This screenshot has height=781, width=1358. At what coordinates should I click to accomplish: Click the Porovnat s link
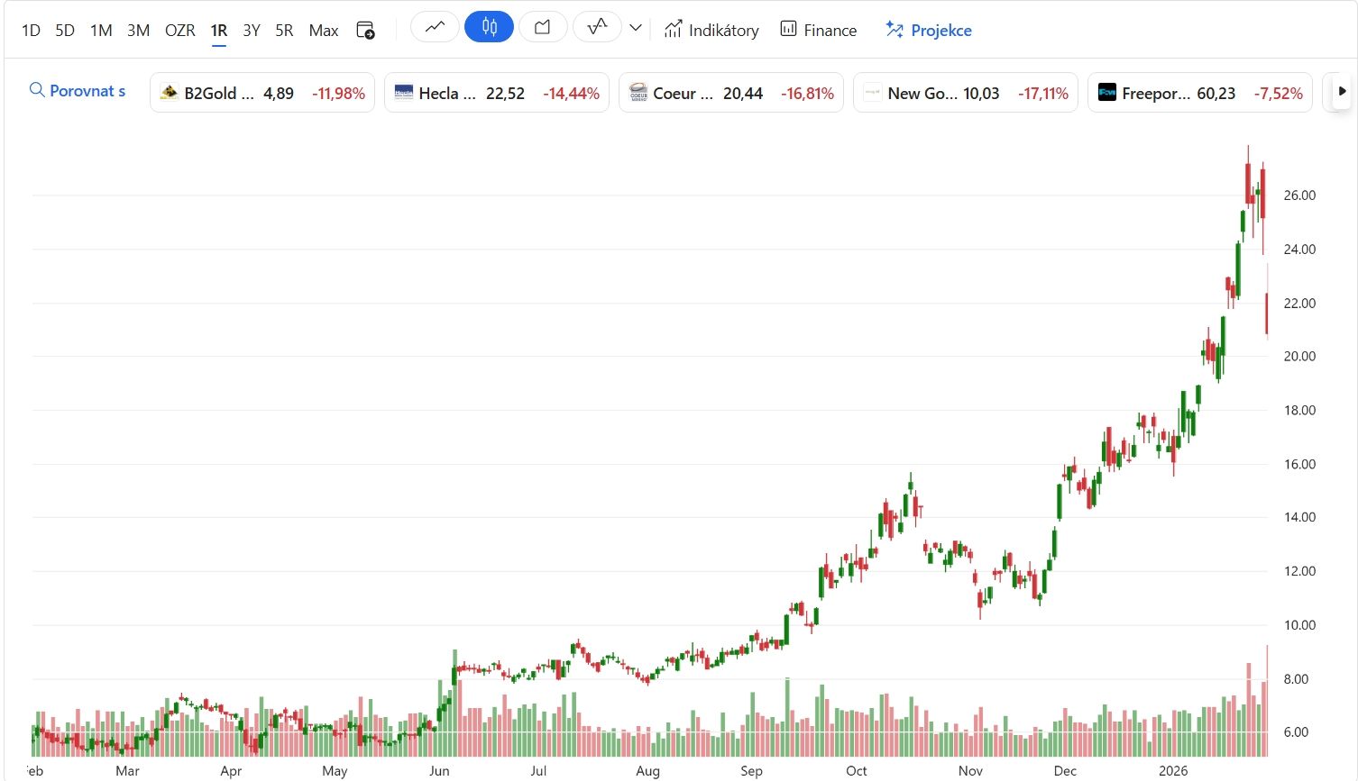87,90
